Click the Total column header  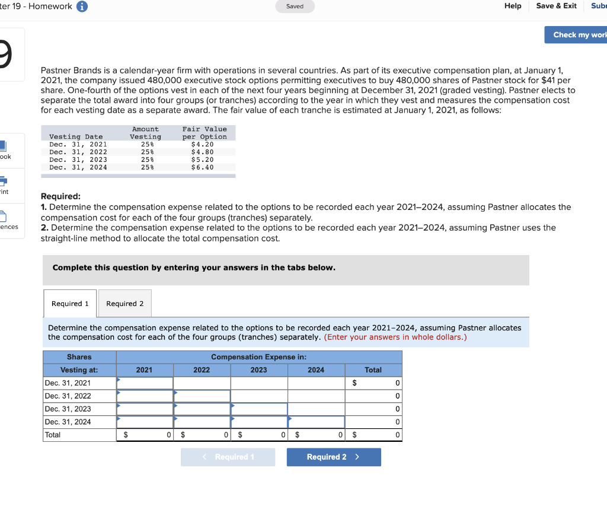[x=373, y=370]
